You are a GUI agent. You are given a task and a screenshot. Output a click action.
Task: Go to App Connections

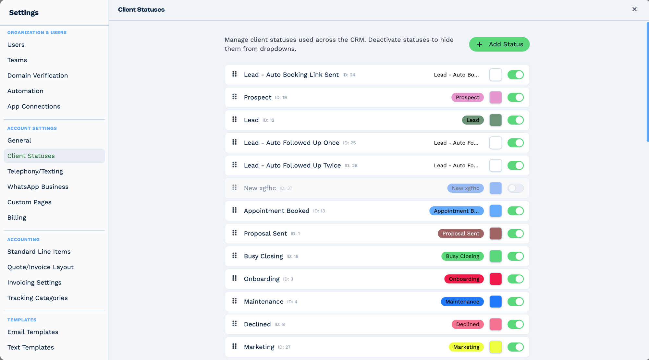tap(54, 106)
